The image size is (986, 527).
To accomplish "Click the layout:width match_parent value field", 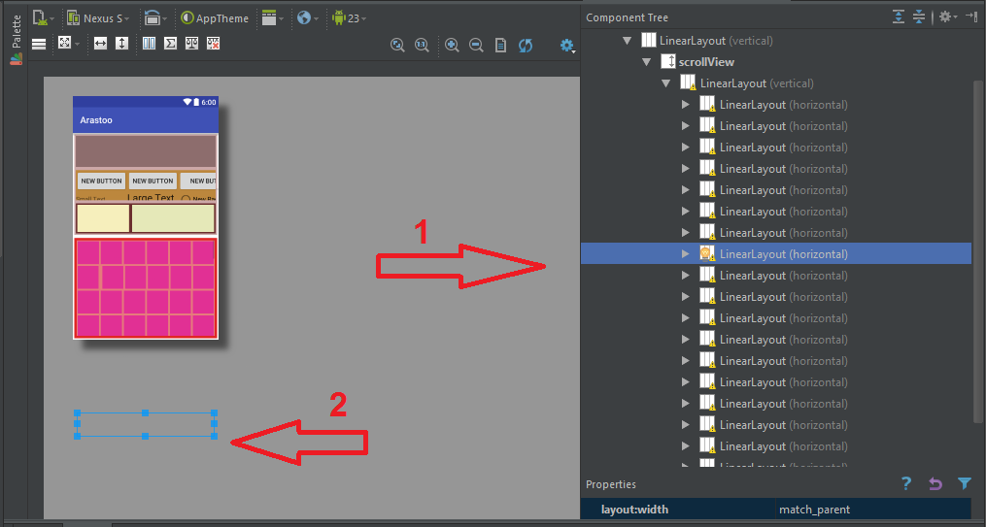I will tap(871, 510).
